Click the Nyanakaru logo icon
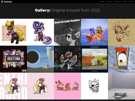 [2, 2]
